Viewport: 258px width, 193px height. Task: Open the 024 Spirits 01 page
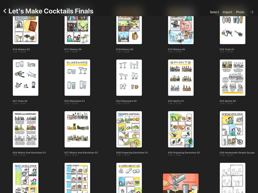pyautogui.click(x=181, y=77)
